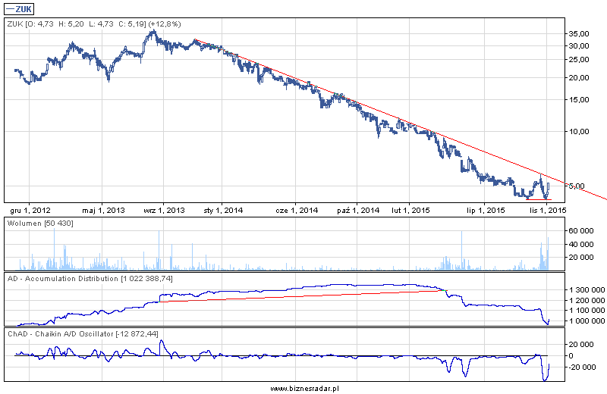This screenshot has height=394, width=607.
Task: Click the 'lis 1, 2015' date label
Action: [x=547, y=210]
